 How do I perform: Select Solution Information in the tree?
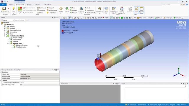(x=22, y=45)
